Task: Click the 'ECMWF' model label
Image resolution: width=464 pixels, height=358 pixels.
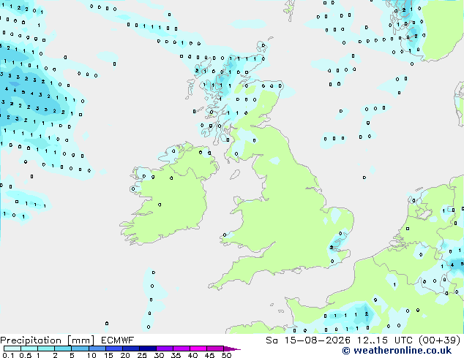Action: pos(117,340)
